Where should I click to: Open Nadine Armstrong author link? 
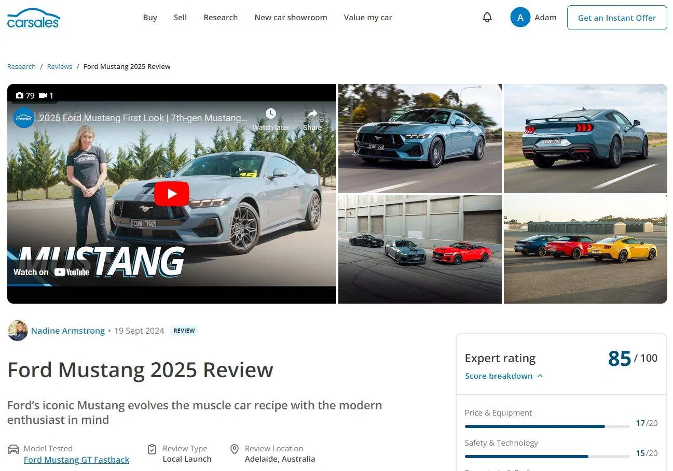pos(68,331)
